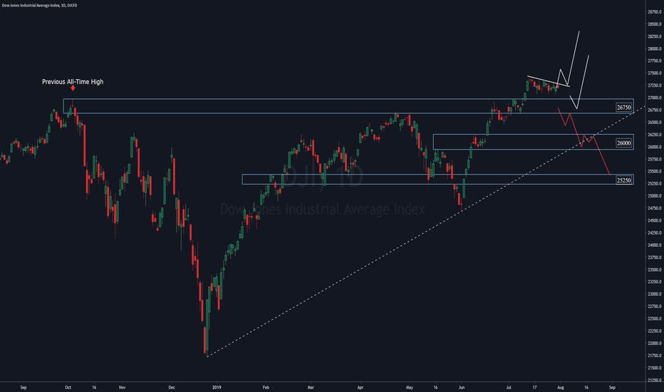Click the May date axis label
This screenshot has width=664, height=392.
coord(409,388)
